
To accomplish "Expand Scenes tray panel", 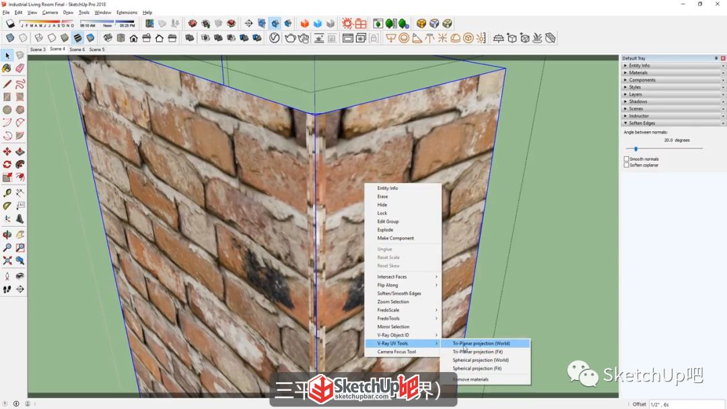I will tap(673, 108).
